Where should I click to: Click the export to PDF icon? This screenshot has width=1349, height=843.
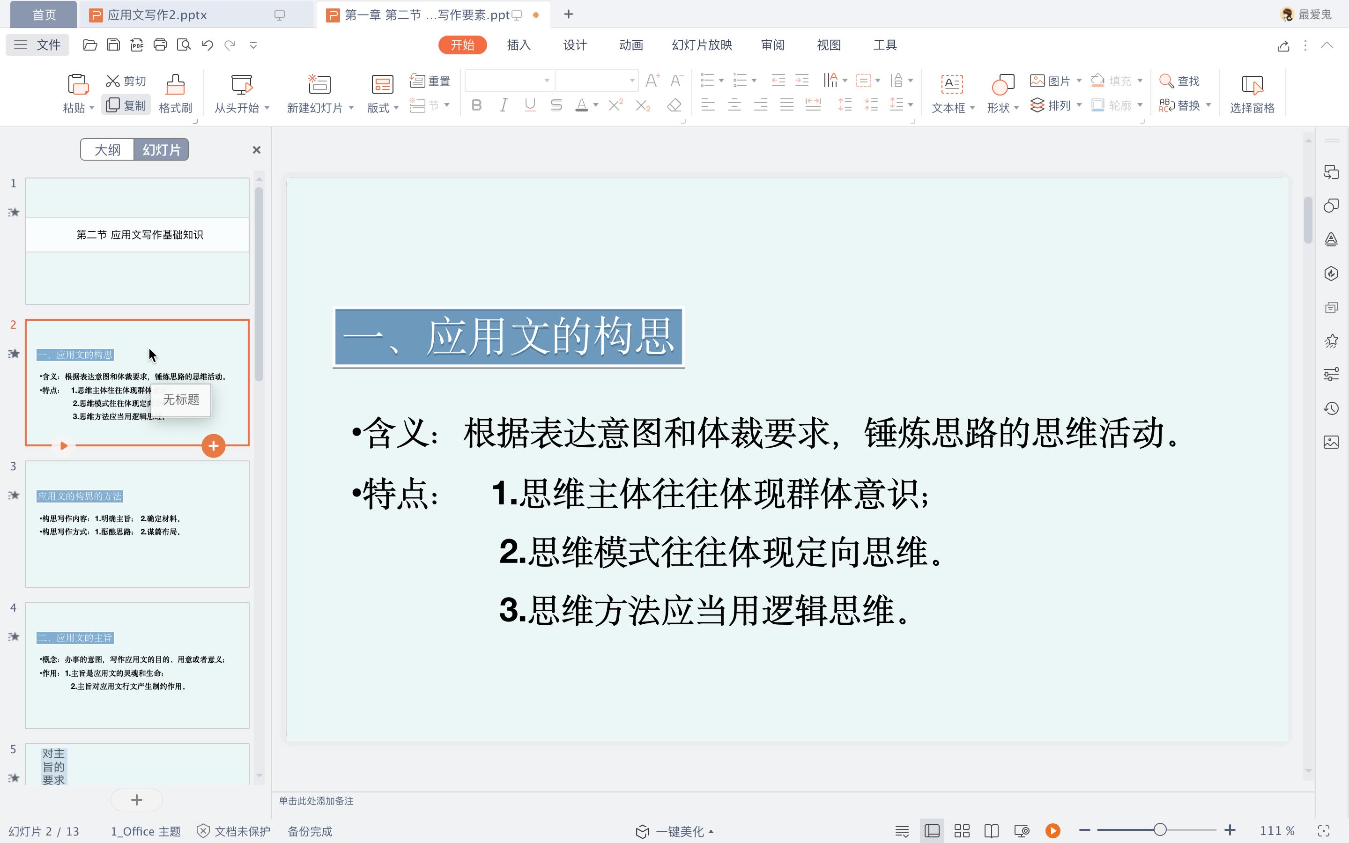click(x=137, y=45)
